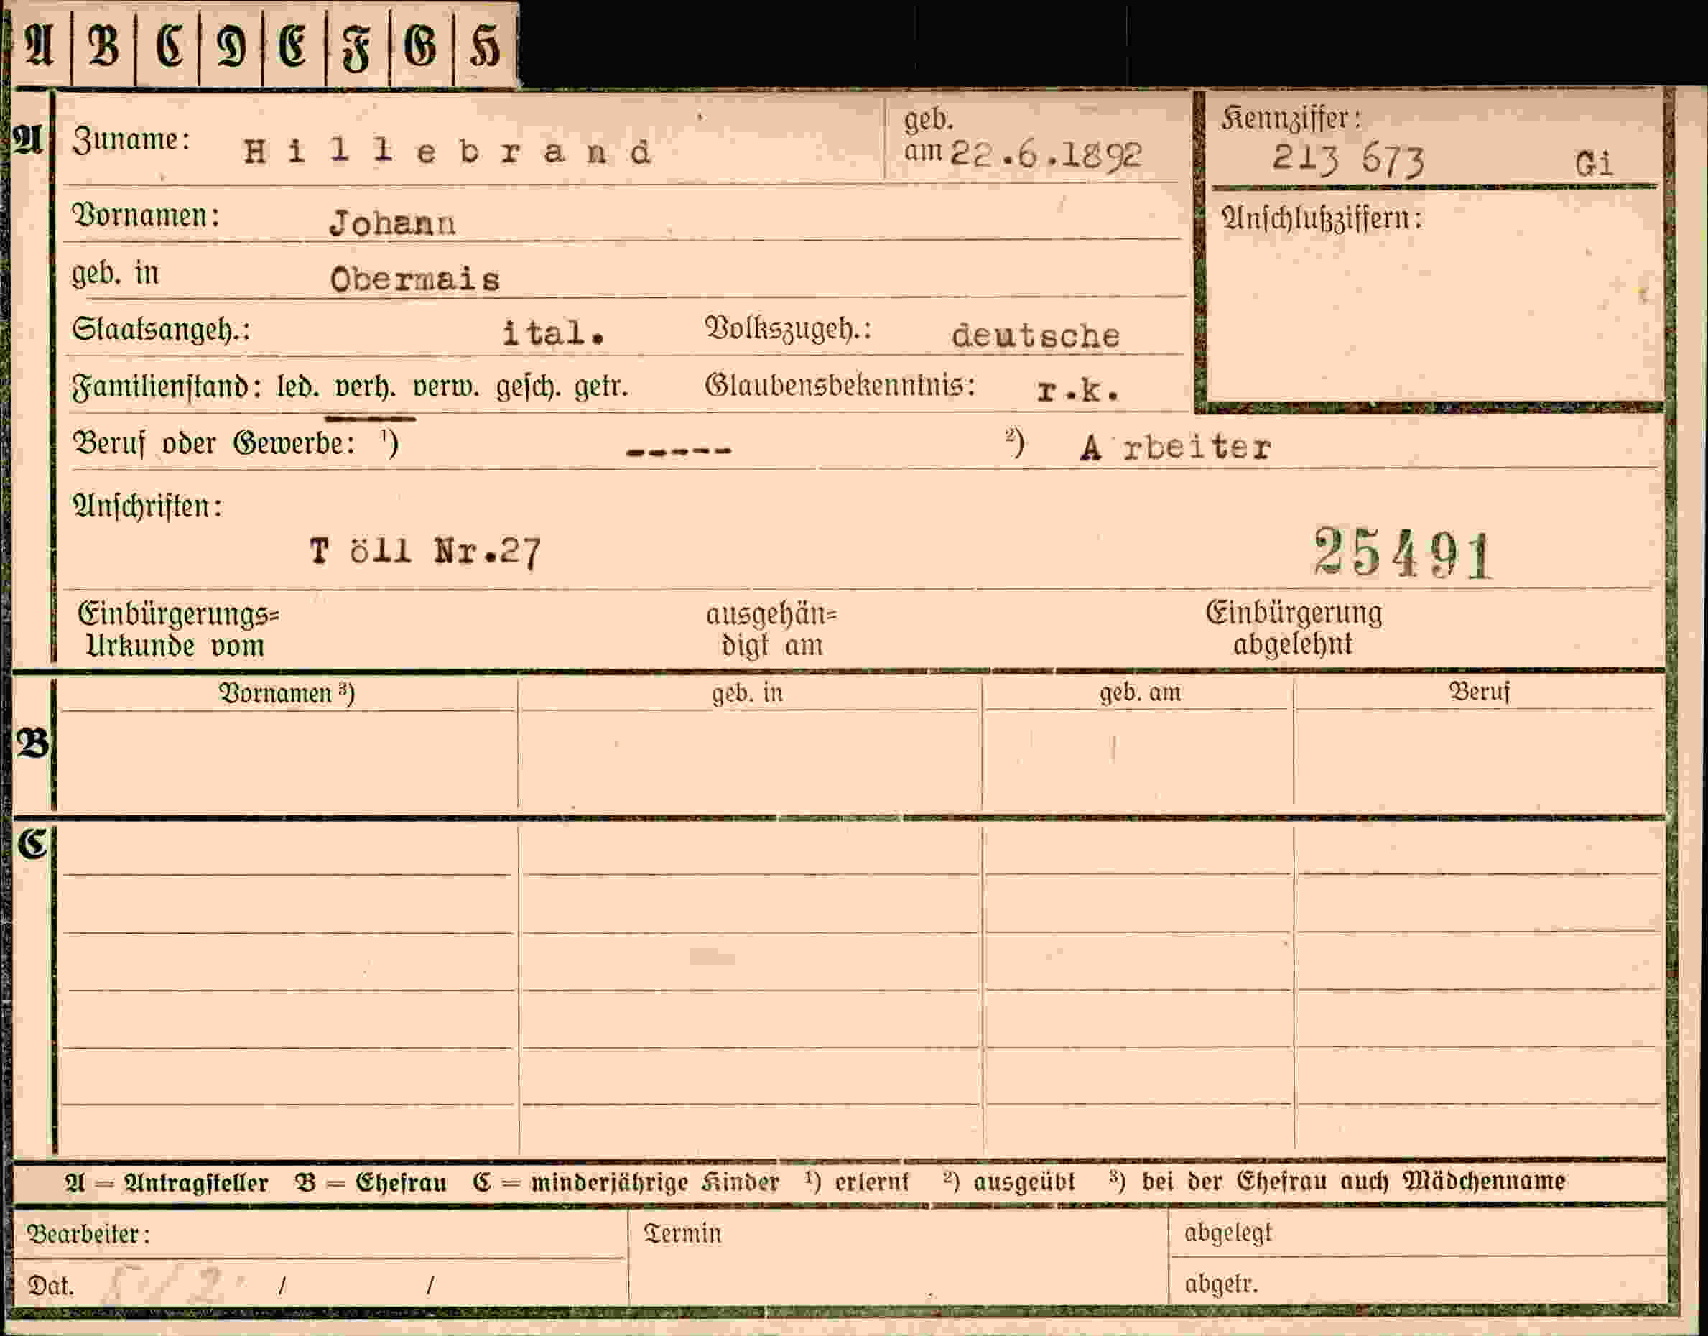Image resolution: width=1708 pixels, height=1336 pixels.
Task: Click footnote '1) erlernt'
Action: pyautogui.click(x=857, y=1181)
